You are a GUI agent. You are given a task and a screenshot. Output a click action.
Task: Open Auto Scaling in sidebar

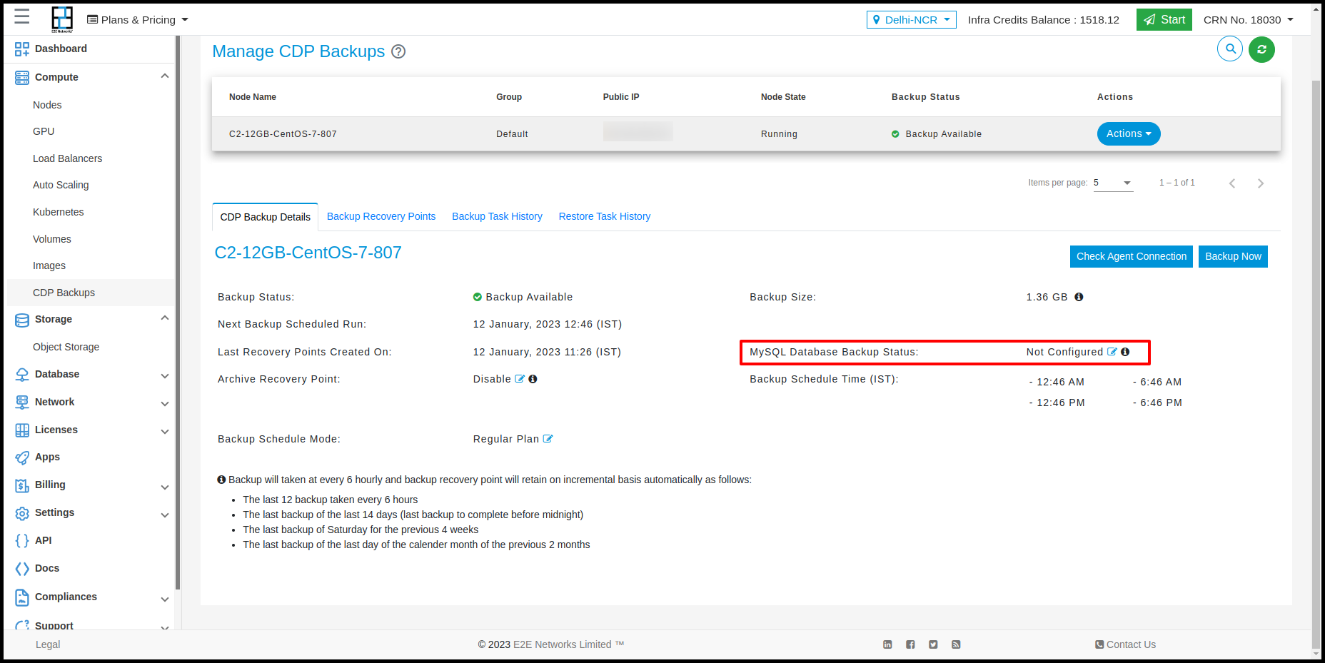pyautogui.click(x=61, y=185)
